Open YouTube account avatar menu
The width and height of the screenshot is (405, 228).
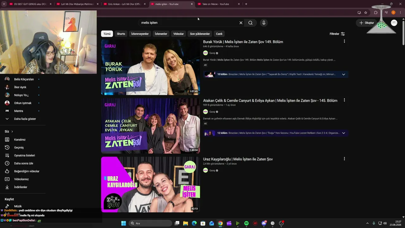394,23
